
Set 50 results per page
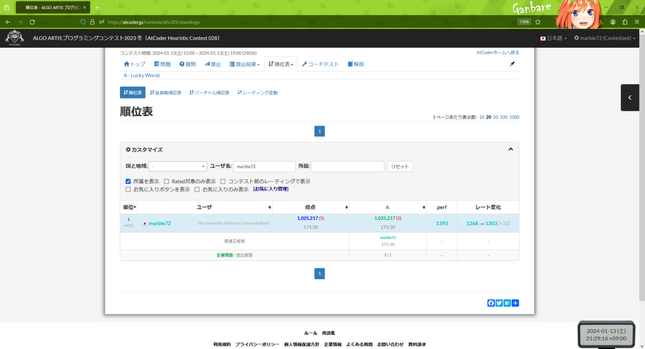click(495, 117)
